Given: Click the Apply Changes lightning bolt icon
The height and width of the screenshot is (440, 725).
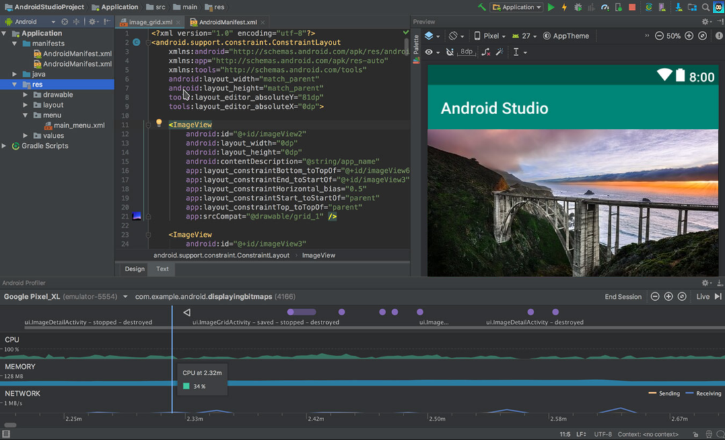Looking at the screenshot, I should [564, 7].
